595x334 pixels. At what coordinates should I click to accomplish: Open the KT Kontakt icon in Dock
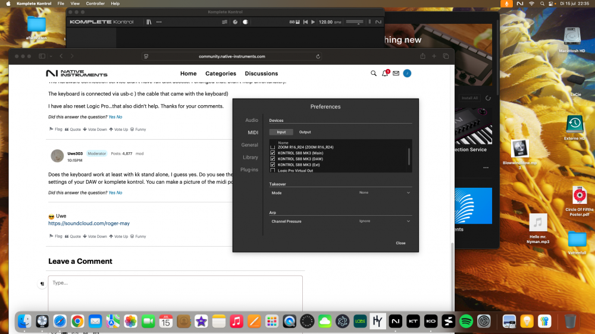(413, 321)
